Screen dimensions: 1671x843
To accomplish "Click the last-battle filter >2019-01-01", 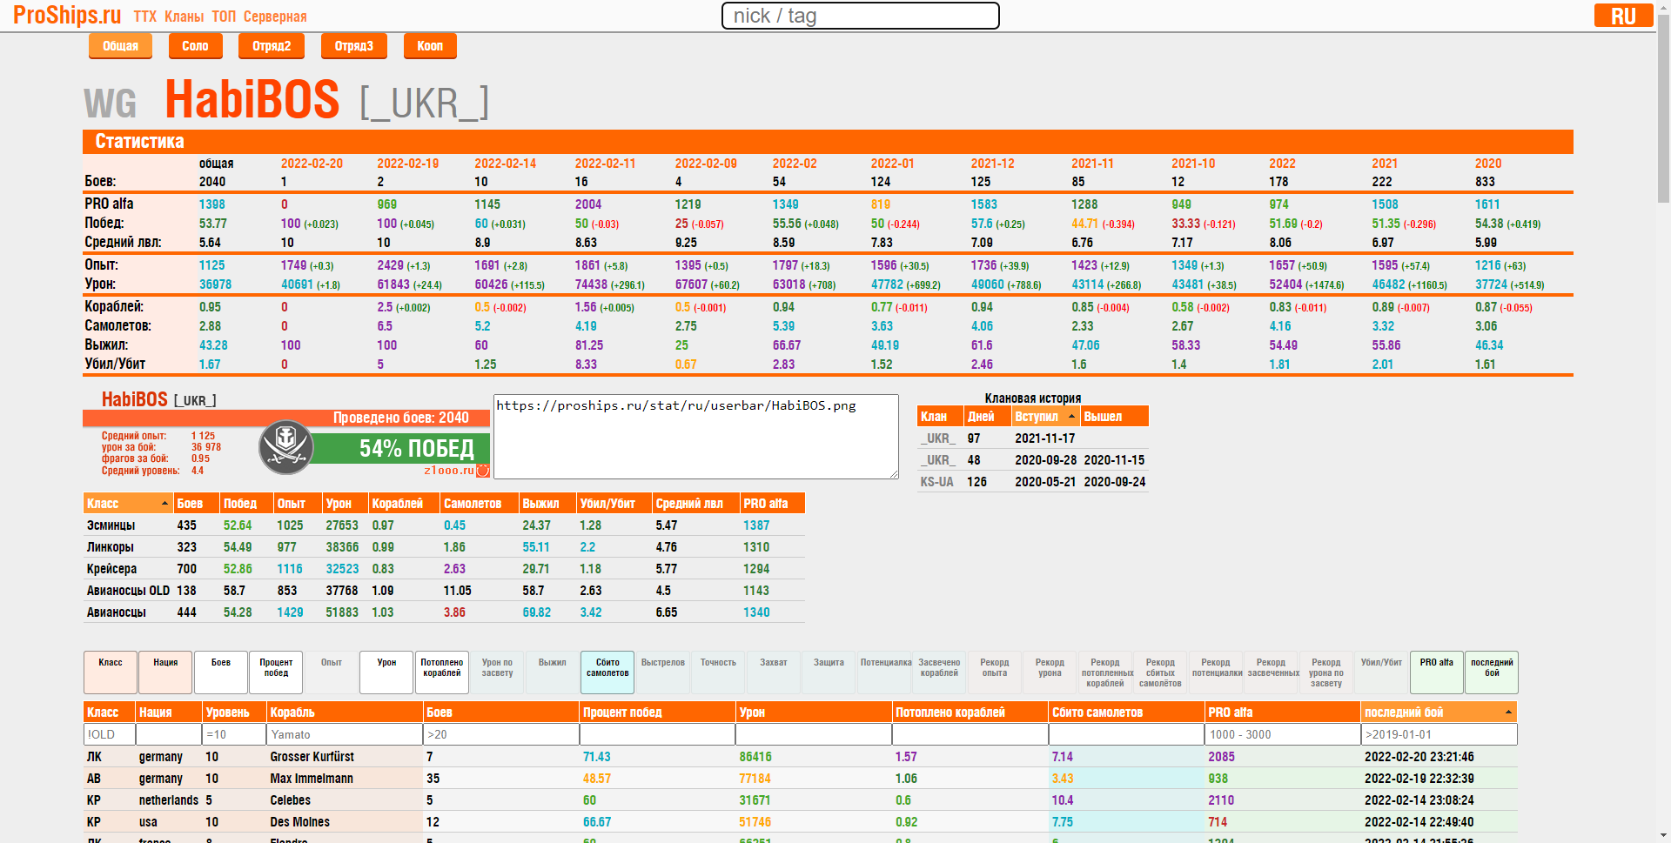I will point(1439,734).
